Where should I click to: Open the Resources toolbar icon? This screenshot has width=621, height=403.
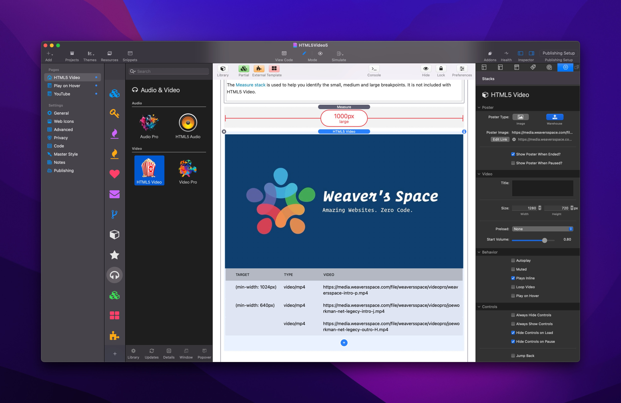point(109,54)
